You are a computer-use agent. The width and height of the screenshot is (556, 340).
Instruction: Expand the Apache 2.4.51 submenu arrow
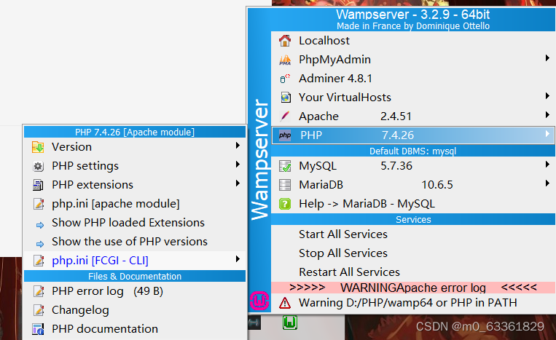pyautogui.click(x=547, y=114)
